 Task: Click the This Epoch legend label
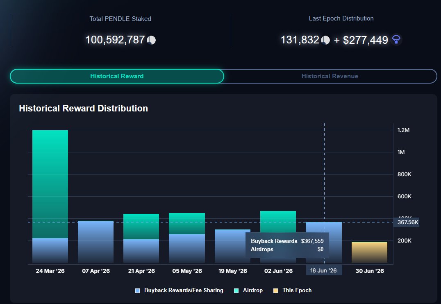[x=297, y=290]
